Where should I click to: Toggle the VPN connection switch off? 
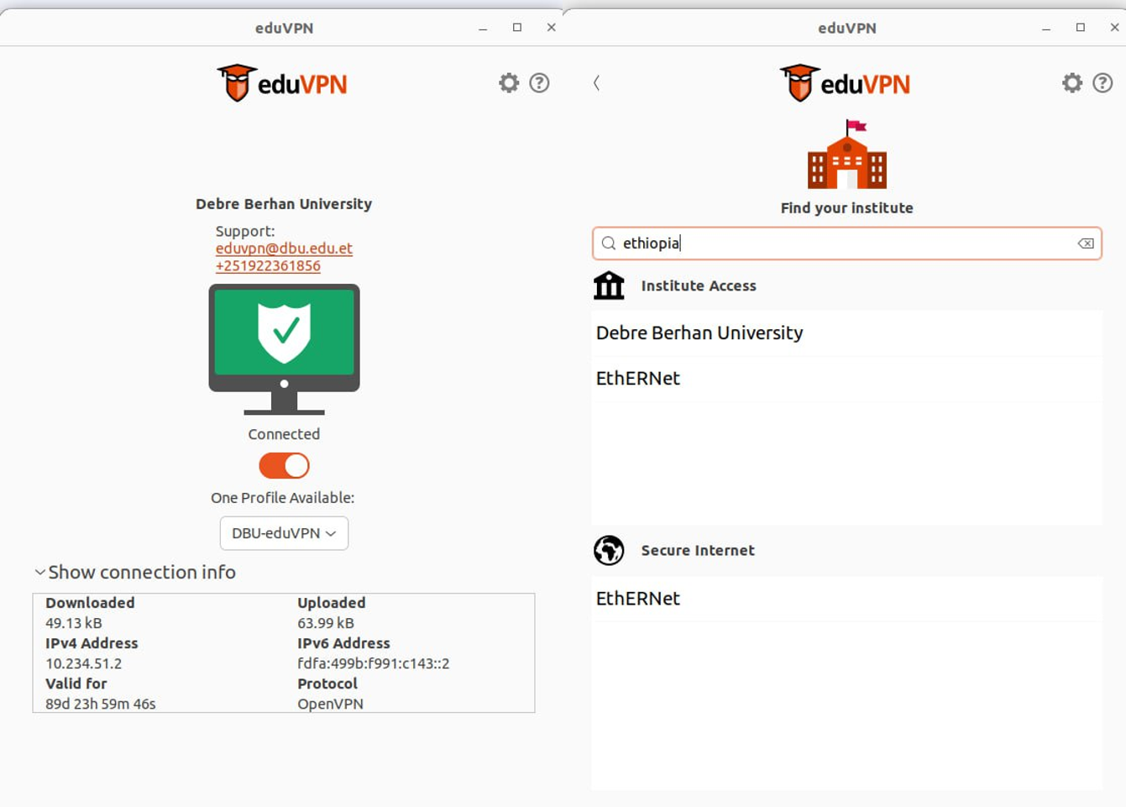point(284,465)
